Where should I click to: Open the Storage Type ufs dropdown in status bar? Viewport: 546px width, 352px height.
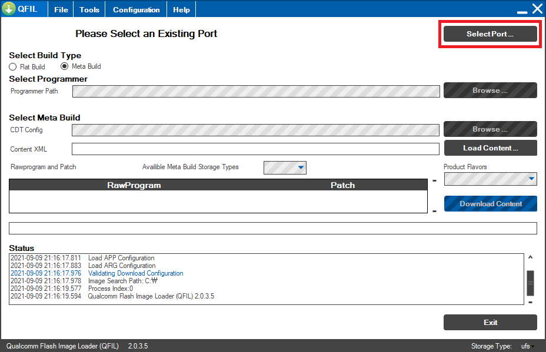[x=528, y=346]
